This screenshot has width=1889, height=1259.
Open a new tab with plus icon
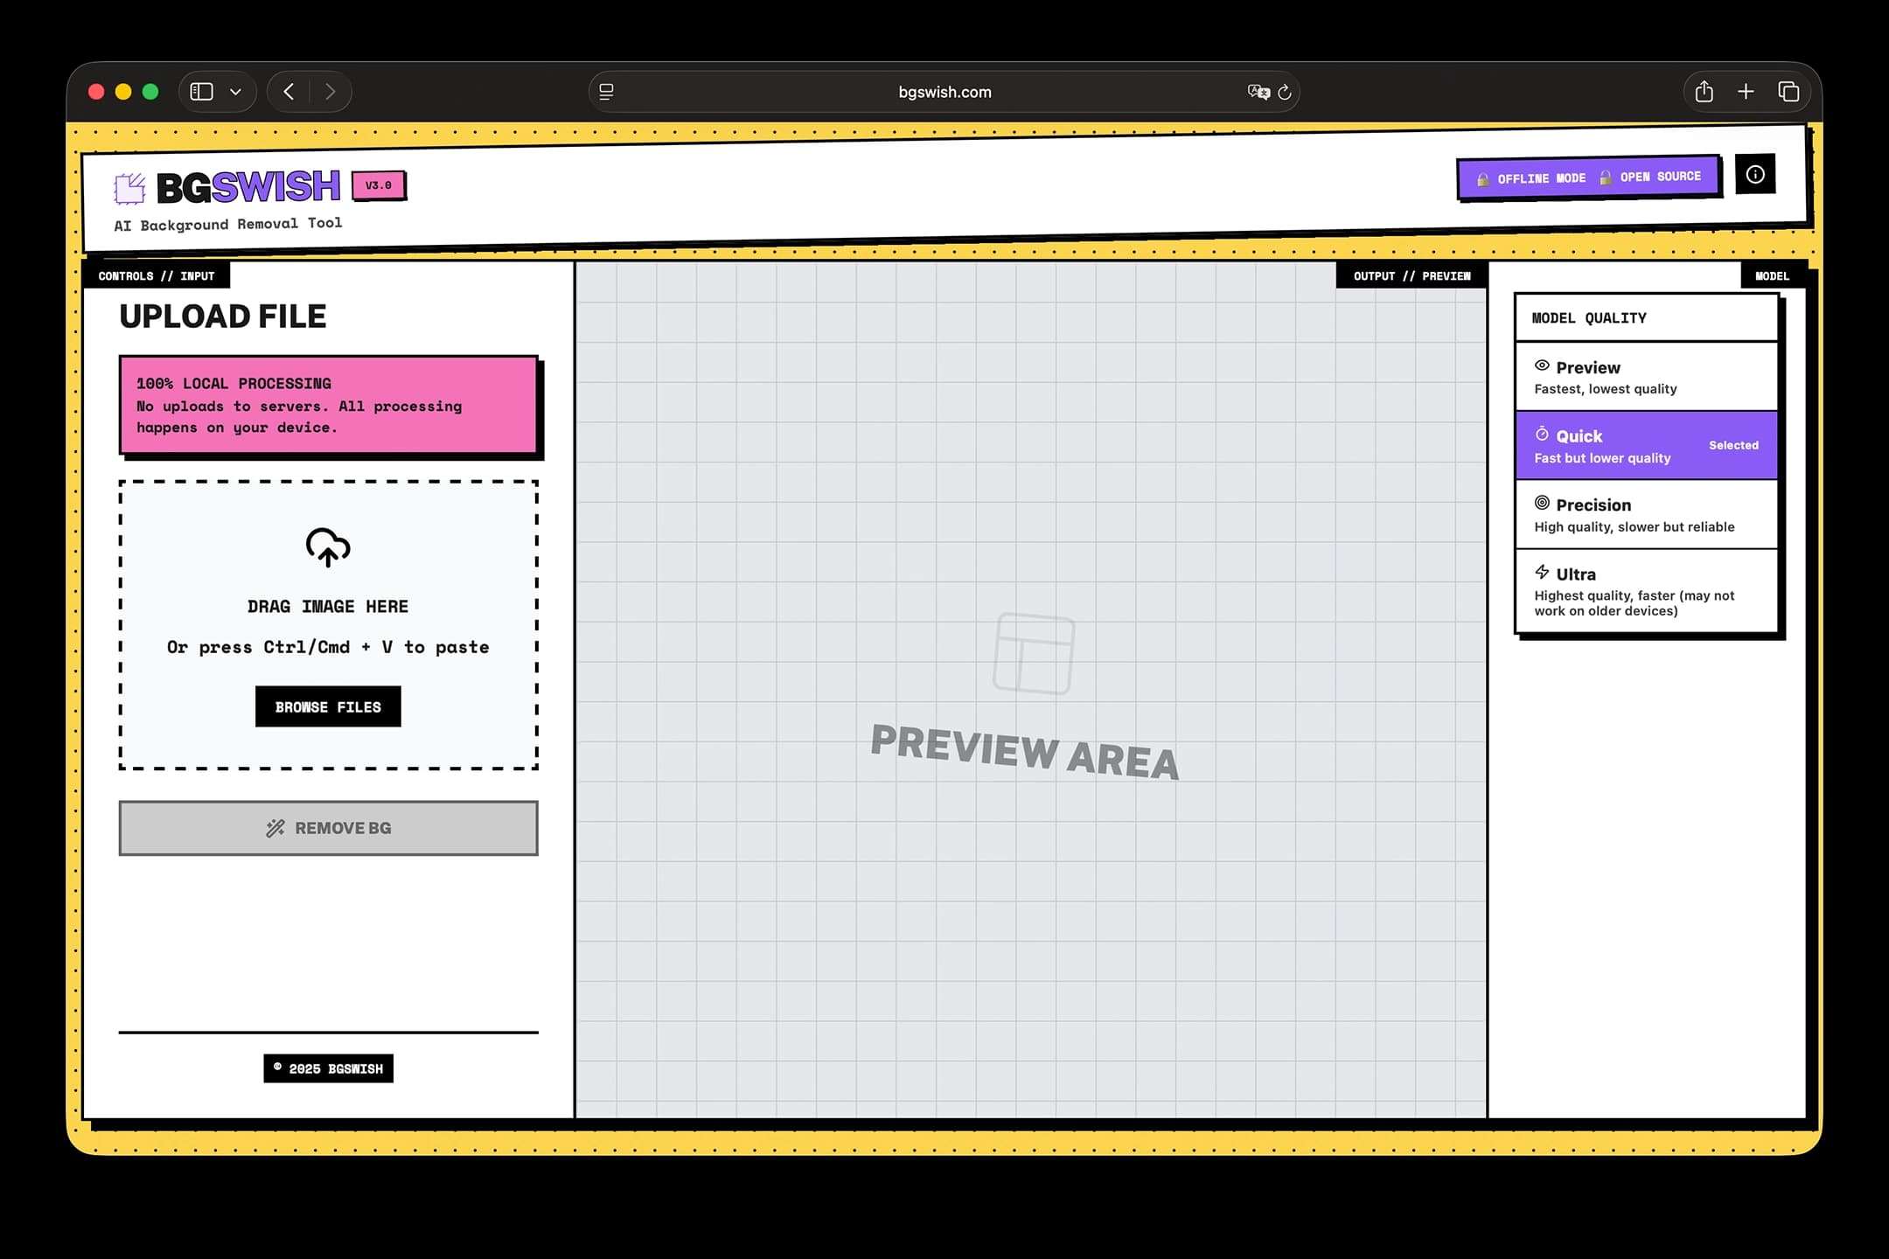pyautogui.click(x=1746, y=92)
